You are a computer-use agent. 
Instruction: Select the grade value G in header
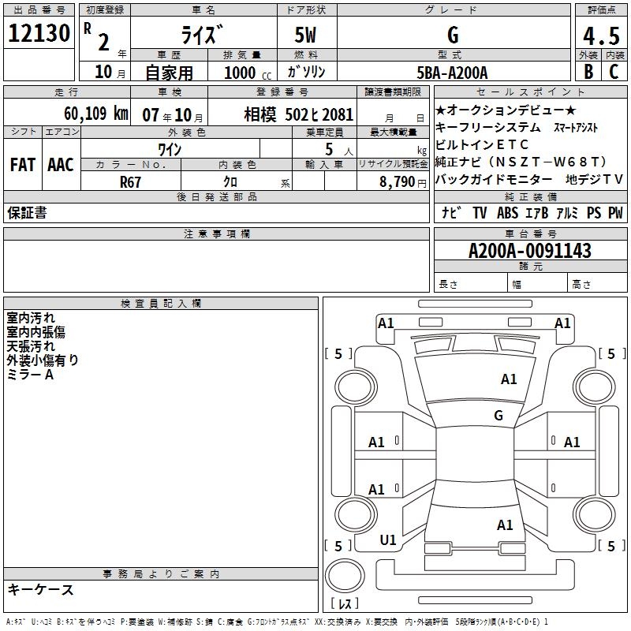453,35
